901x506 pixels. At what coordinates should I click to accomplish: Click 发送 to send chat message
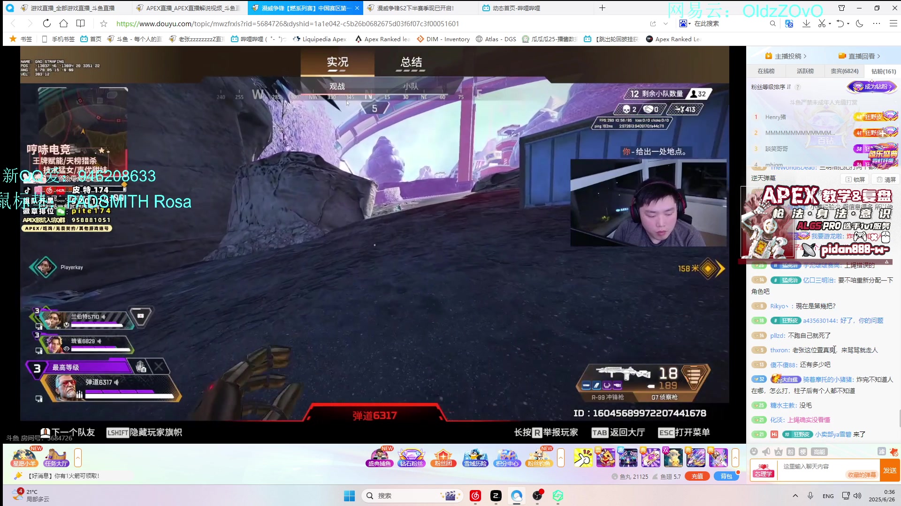[x=890, y=470]
